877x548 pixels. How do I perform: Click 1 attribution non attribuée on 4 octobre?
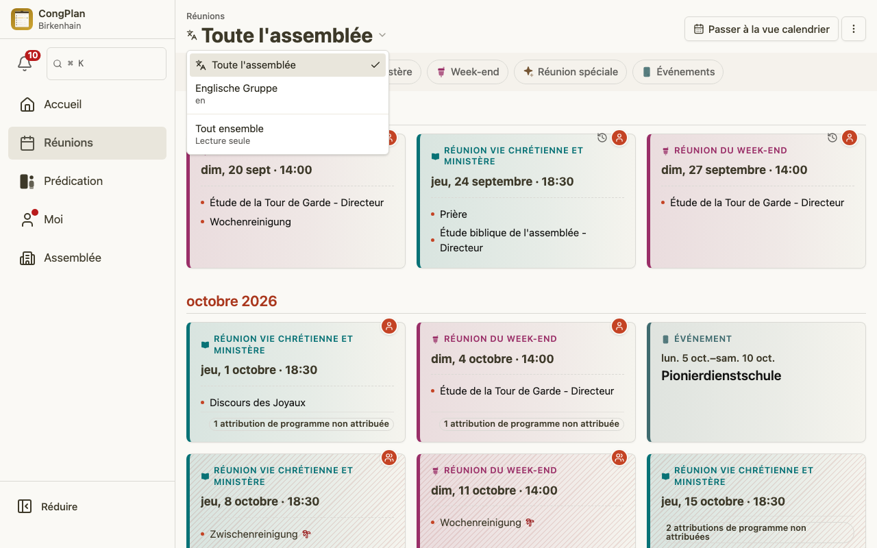pos(532,424)
